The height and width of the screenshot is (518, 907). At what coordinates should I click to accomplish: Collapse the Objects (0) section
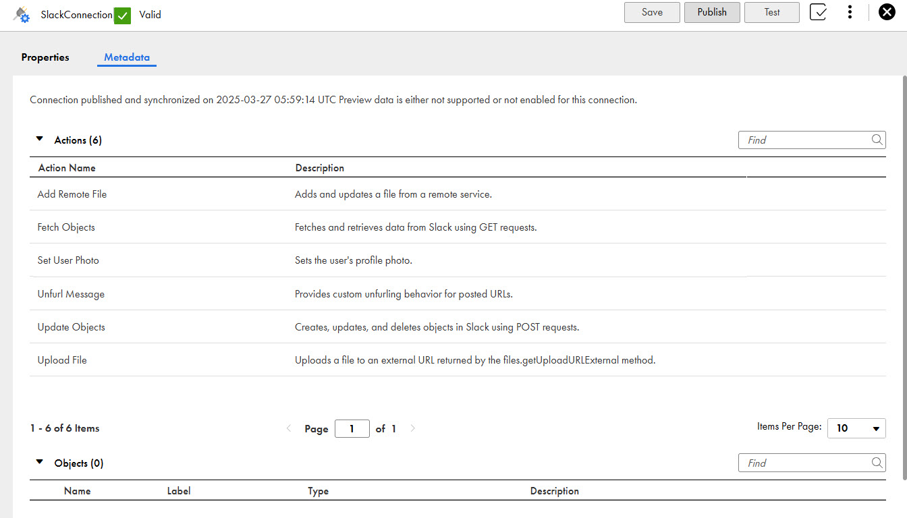(x=40, y=462)
